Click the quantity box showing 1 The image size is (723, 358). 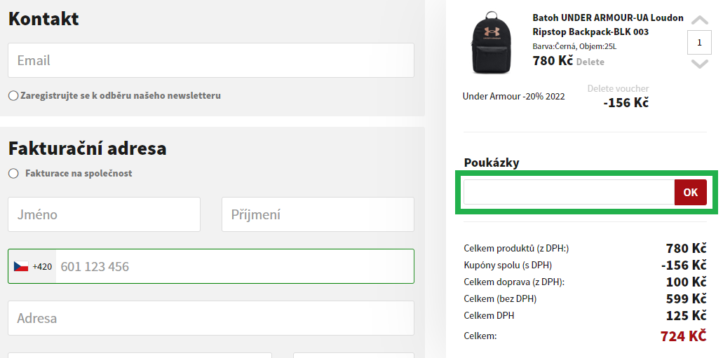699,43
